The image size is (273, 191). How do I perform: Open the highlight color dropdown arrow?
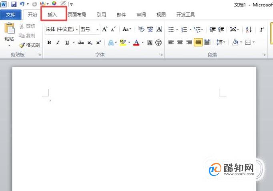coord(129,43)
